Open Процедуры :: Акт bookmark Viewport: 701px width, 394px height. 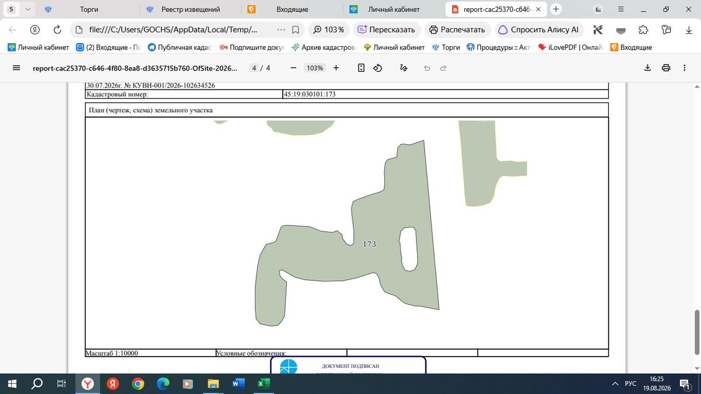498,47
